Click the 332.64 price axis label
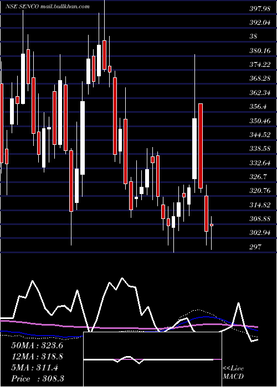The image size is (277, 387). pos(260,163)
